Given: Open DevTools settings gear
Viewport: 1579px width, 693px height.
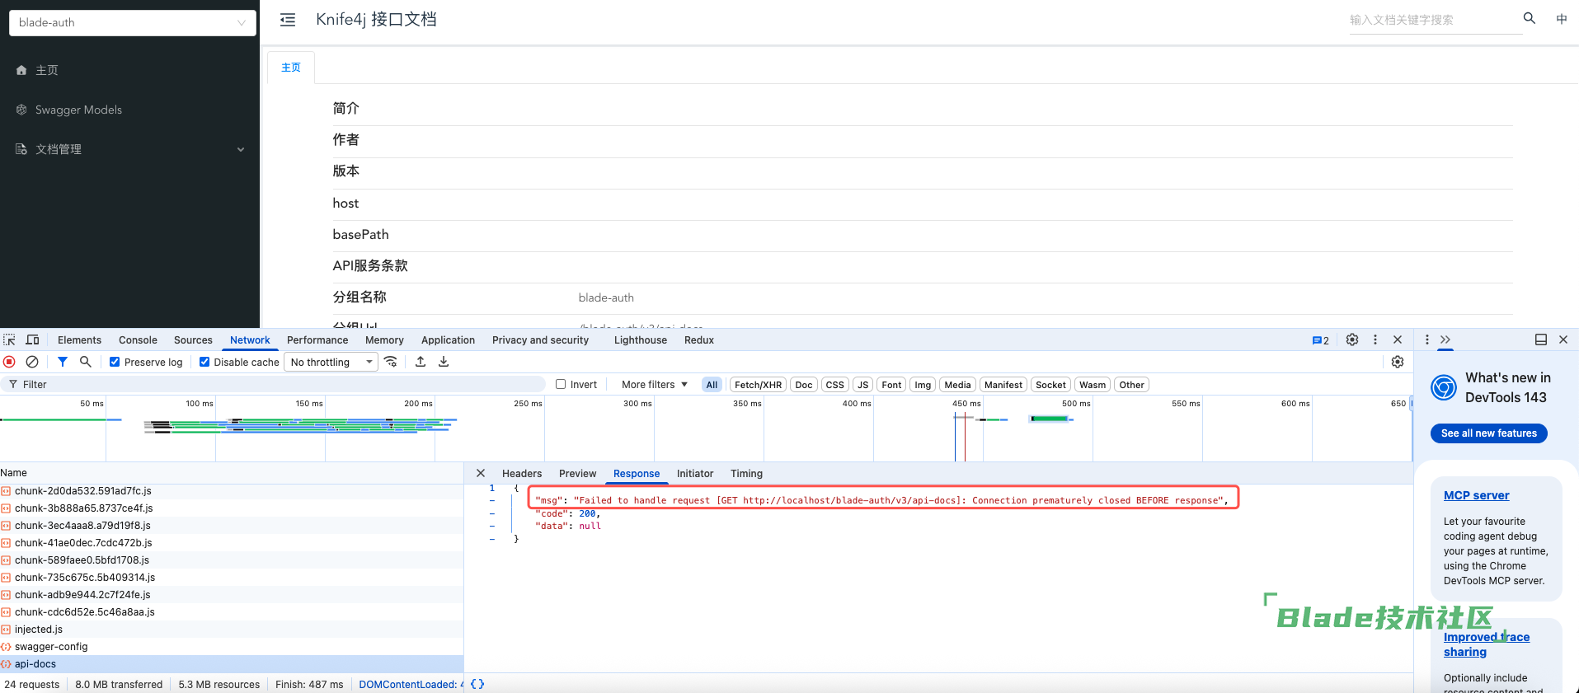Looking at the screenshot, I should (x=1352, y=339).
